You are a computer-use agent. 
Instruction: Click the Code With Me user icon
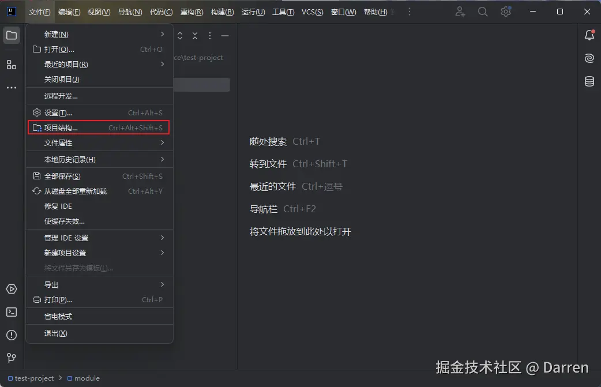click(460, 12)
